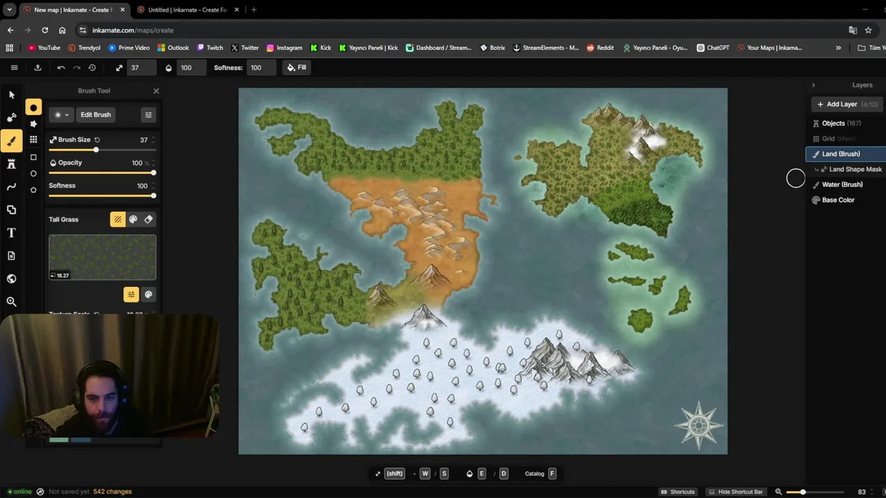This screenshot has height=498, width=886.
Task: Select the Stamp (castle) tool
Action: click(x=11, y=164)
